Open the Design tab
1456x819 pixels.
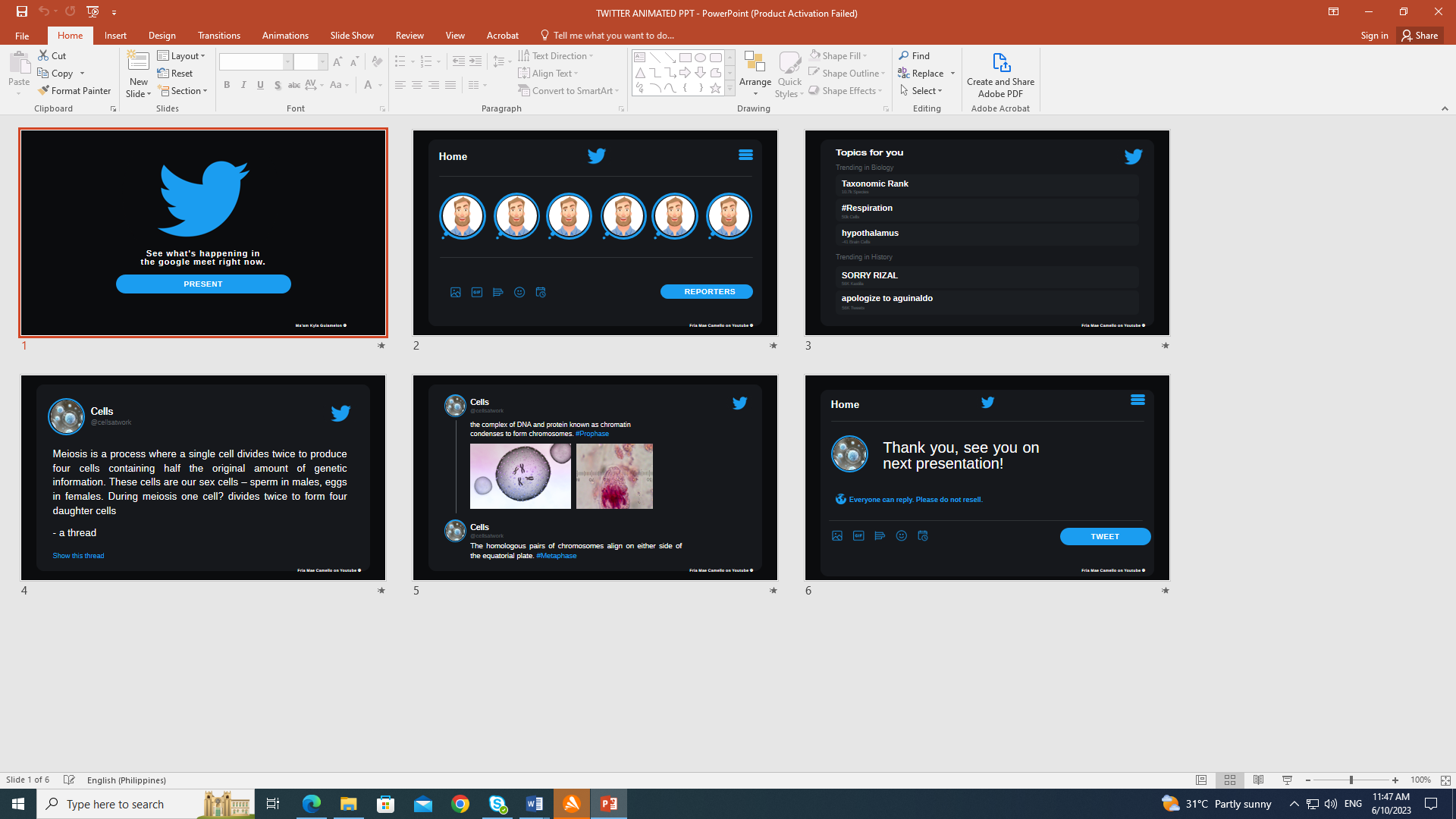point(162,36)
